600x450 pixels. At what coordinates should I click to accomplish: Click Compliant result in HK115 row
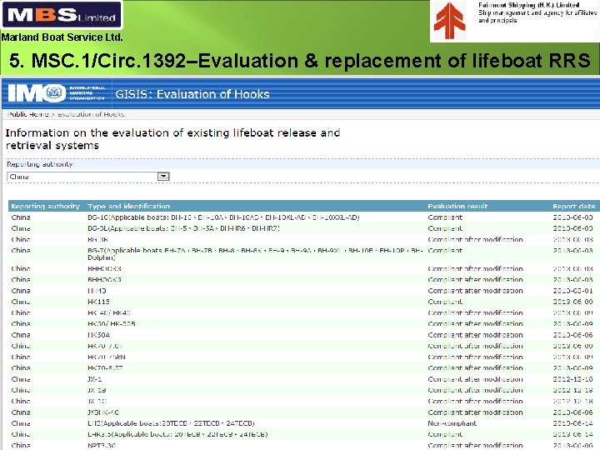pyautogui.click(x=445, y=302)
